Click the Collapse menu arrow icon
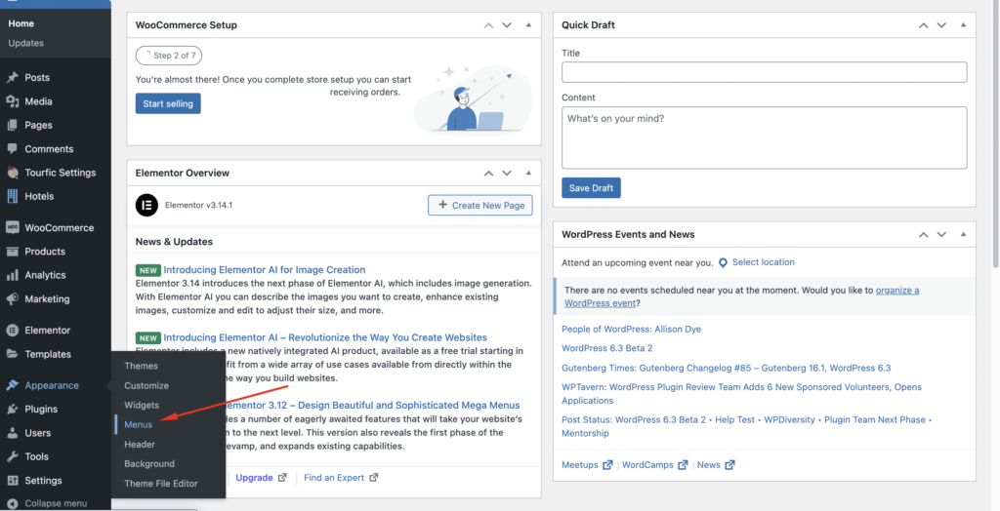 (x=12, y=503)
